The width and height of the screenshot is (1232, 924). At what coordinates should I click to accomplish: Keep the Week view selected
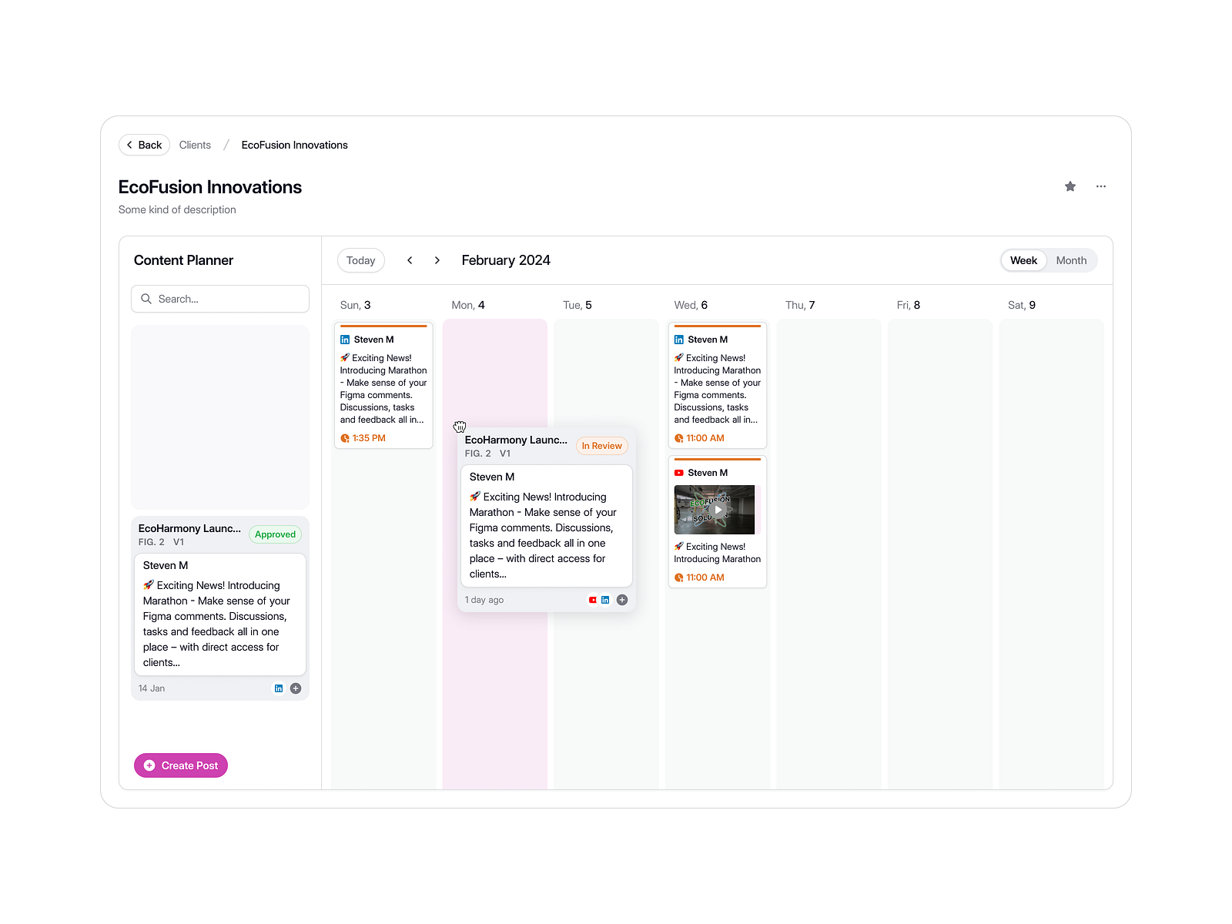pyautogui.click(x=1023, y=260)
